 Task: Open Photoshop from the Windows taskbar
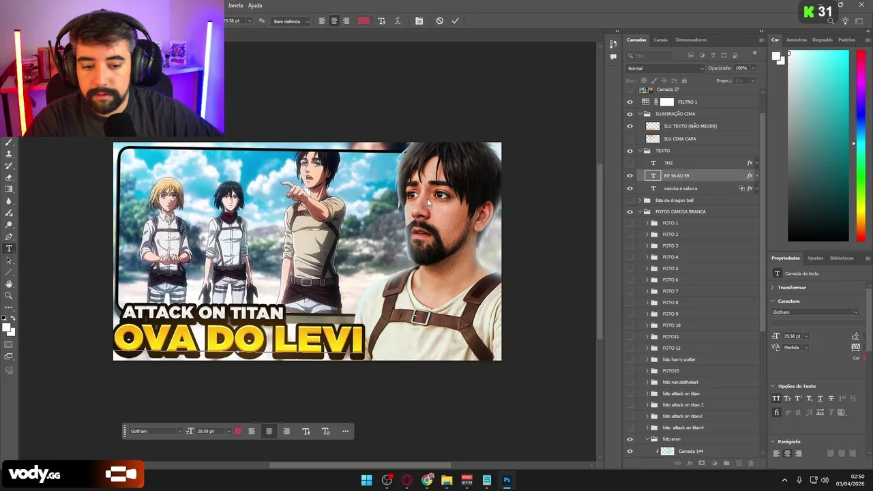[507, 480]
